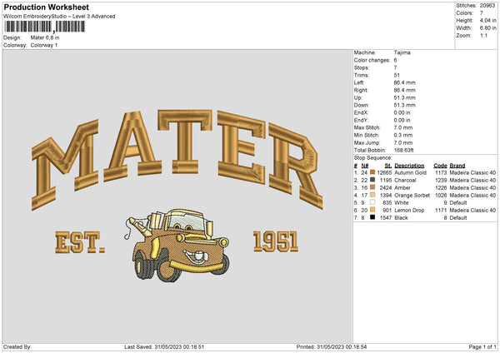Click the Amber color swatch
Screen dimensions: 500x353
[372, 187]
